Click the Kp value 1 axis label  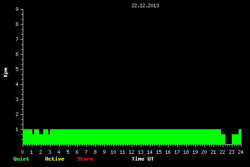tap(17, 129)
